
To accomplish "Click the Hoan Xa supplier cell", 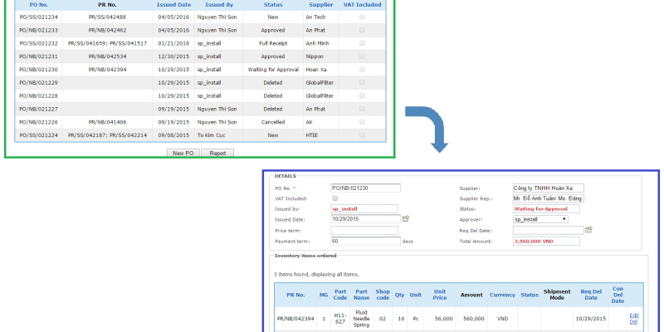I will click(x=321, y=70).
